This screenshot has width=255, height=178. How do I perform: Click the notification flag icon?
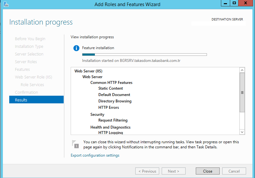[x=75, y=144]
